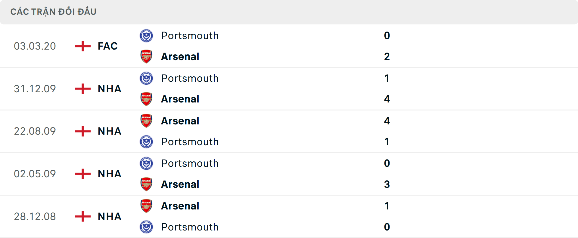Image resolution: width=578 pixels, height=238 pixels.
Task: Click the Portsmouth club crest on 03.03.20 row
Action: click(x=146, y=35)
